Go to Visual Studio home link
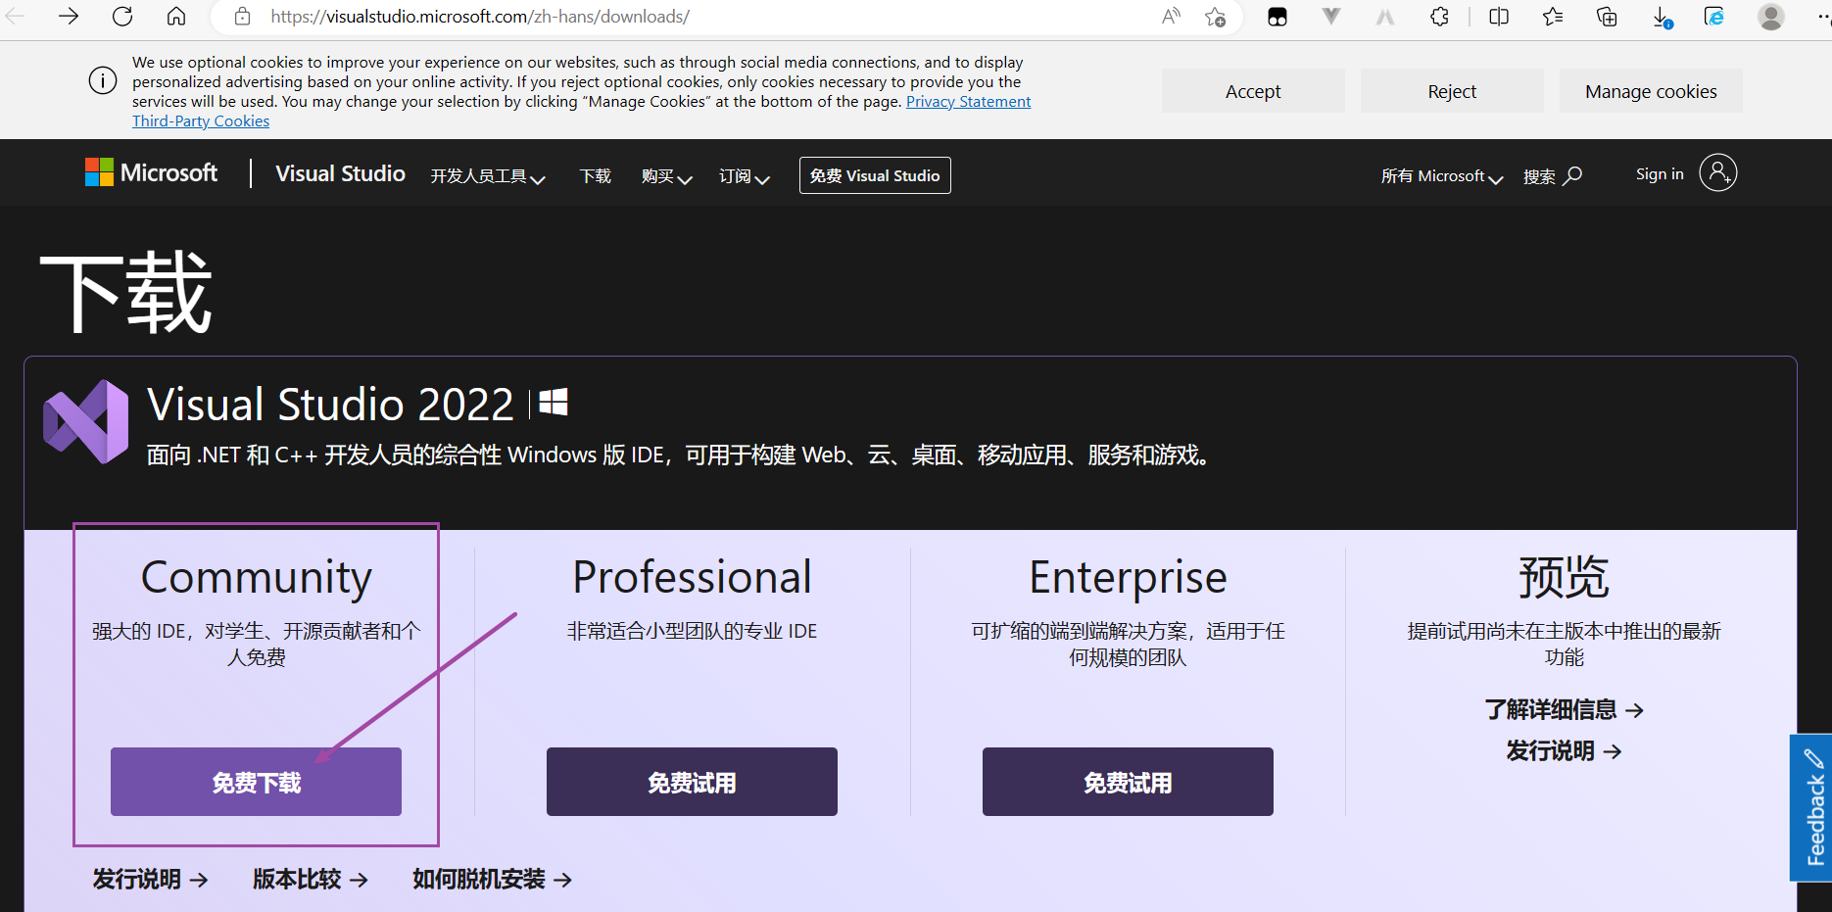Viewport: 1832px width, 912px height. coord(340,173)
